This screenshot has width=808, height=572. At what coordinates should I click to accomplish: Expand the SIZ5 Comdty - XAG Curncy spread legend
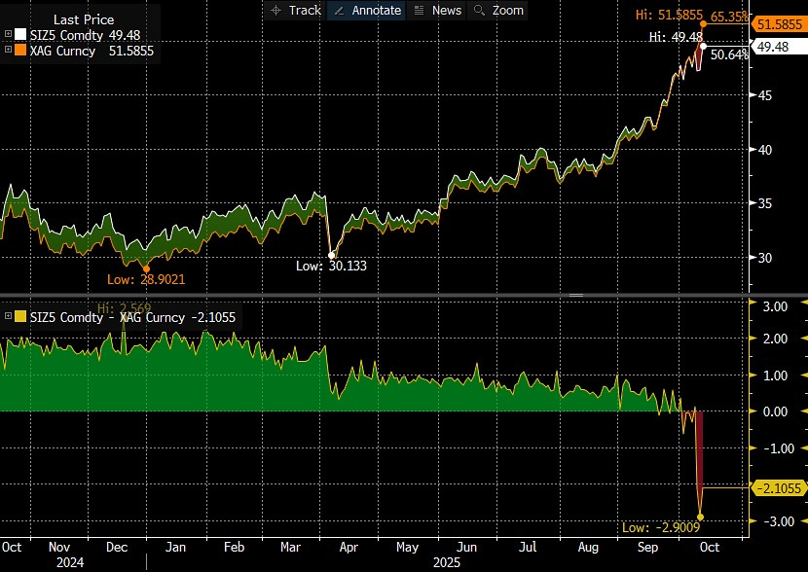[8, 316]
